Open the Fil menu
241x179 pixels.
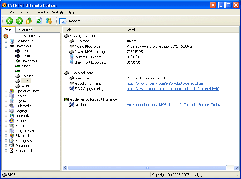coord(4,12)
